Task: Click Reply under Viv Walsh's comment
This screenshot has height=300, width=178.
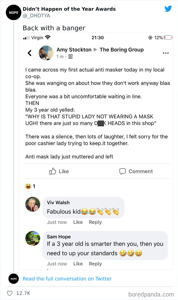Action: [95, 222]
